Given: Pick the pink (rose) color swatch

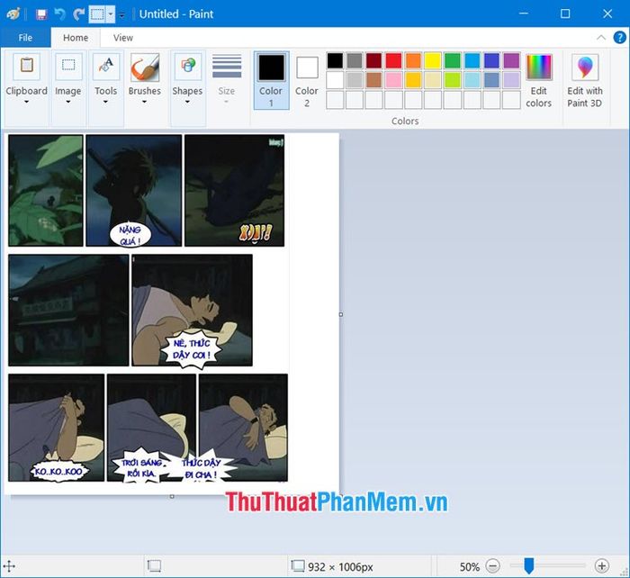Looking at the screenshot, I should (x=394, y=80).
